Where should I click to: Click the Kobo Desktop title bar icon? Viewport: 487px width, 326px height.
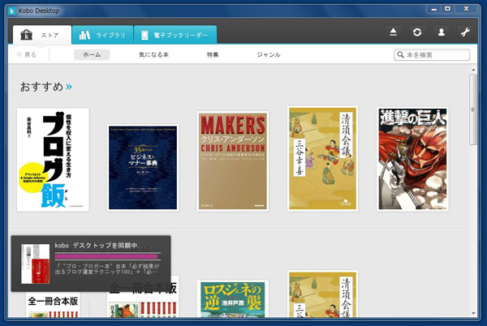pos(12,11)
